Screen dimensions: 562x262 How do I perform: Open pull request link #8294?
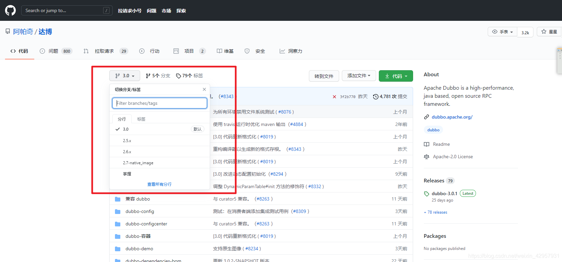pos(277,174)
